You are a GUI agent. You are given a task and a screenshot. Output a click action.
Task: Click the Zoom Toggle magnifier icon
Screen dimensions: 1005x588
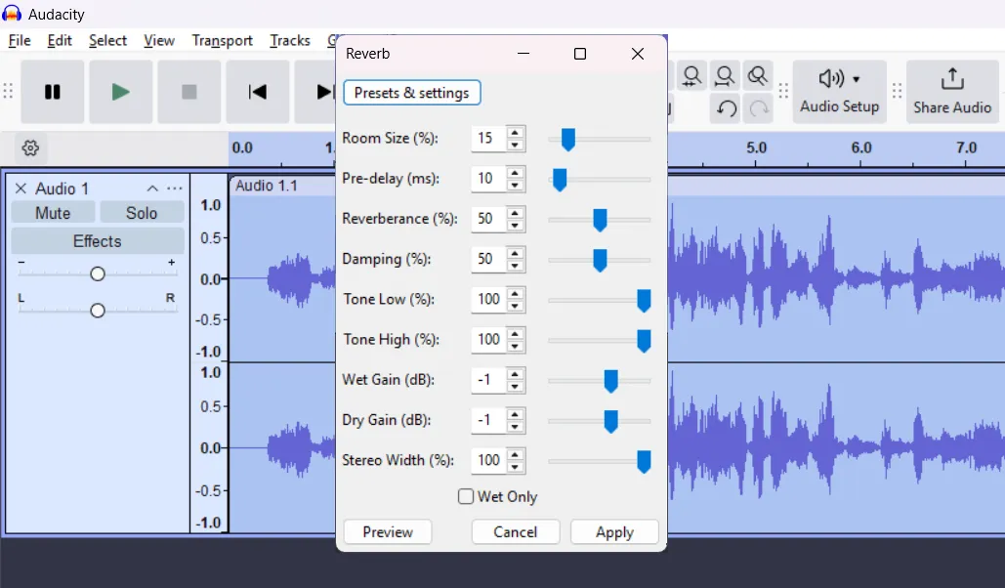pyautogui.click(x=757, y=76)
